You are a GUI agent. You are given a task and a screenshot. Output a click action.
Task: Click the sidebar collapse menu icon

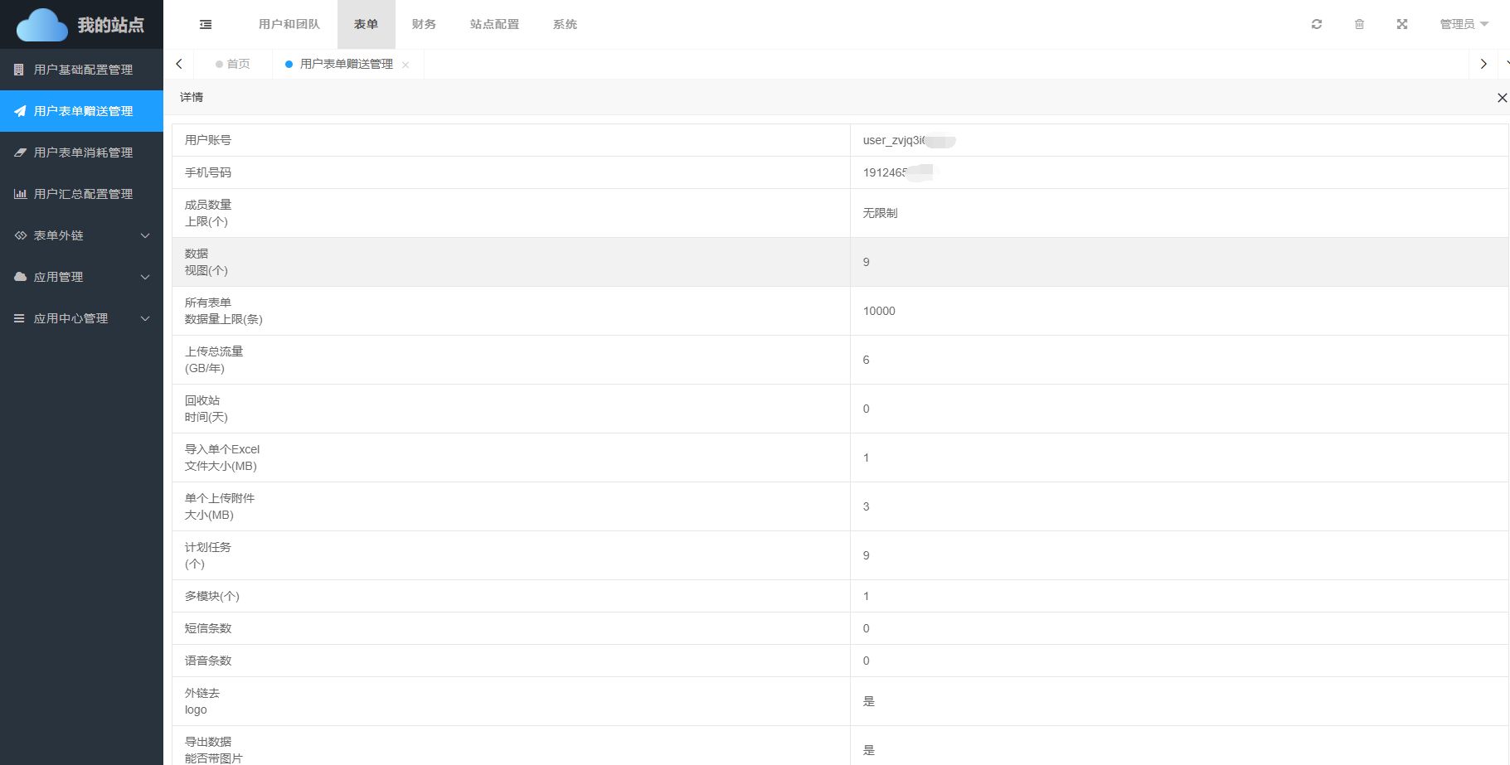click(x=206, y=25)
